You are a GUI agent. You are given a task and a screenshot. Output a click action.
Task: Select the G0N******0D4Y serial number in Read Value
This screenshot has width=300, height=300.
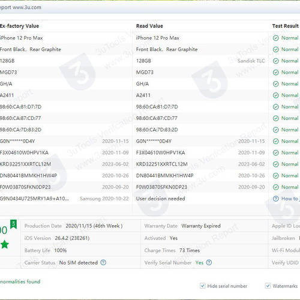pos(154,141)
